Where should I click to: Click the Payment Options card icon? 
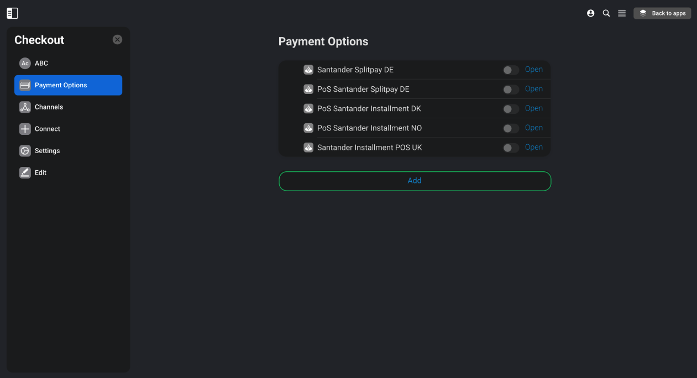point(25,85)
